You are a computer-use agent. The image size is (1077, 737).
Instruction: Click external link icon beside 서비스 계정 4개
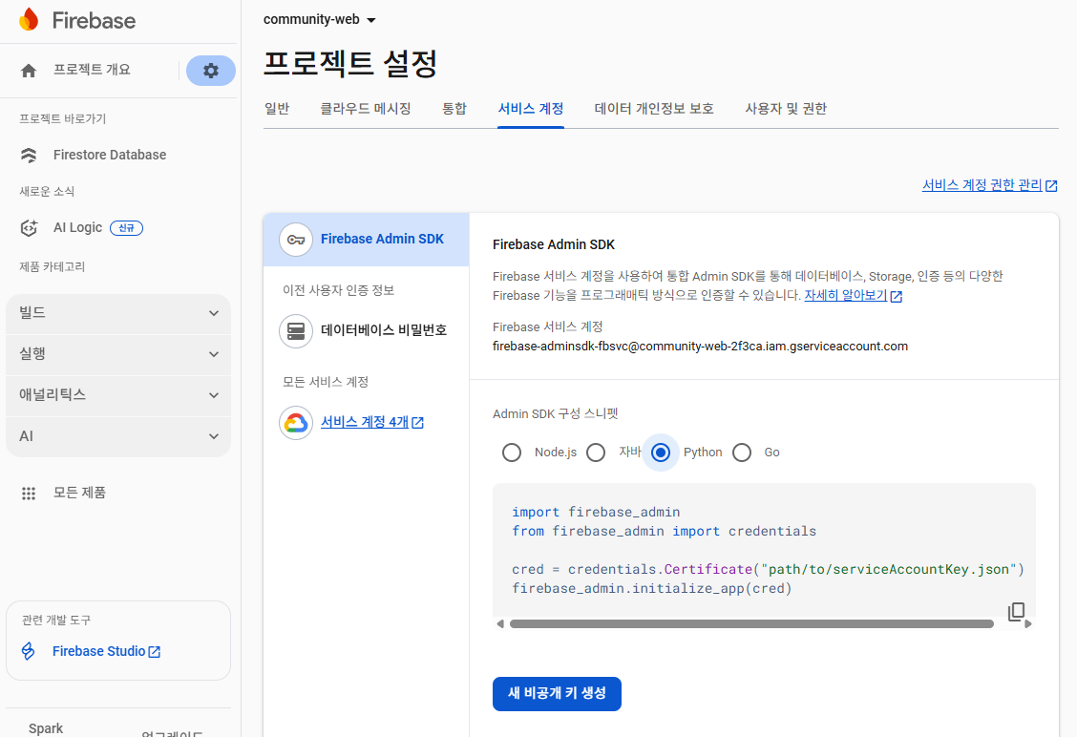417,422
